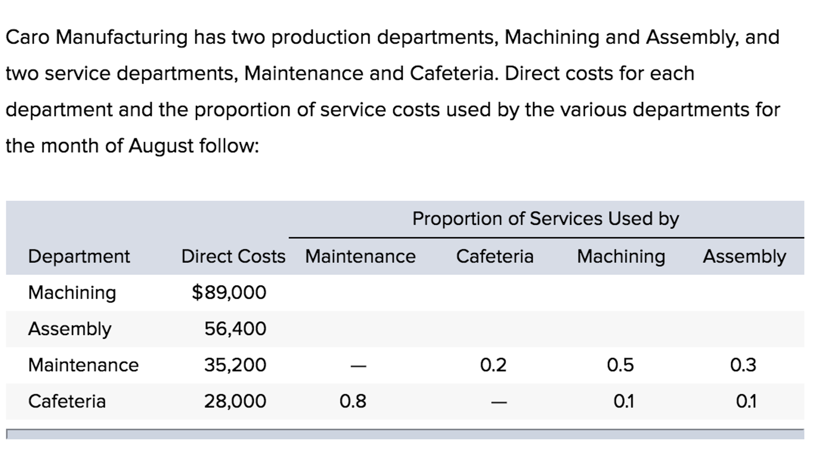827x471 pixels.
Task: Click the 'Cafeteria' row label
Action: click(67, 402)
